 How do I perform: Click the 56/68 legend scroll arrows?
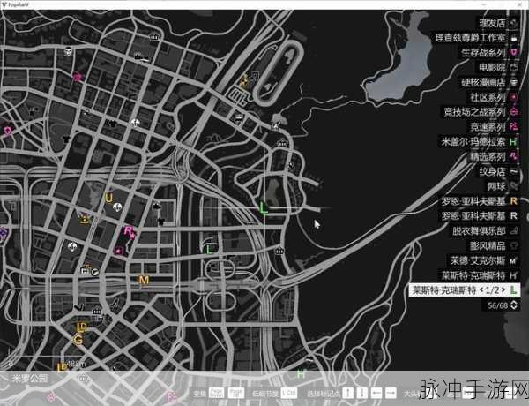[x=514, y=305]
